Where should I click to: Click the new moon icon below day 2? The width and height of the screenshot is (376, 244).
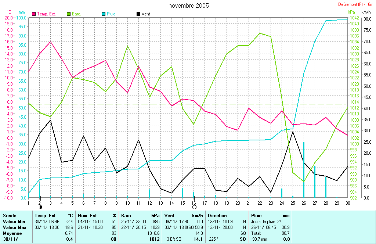40,207
